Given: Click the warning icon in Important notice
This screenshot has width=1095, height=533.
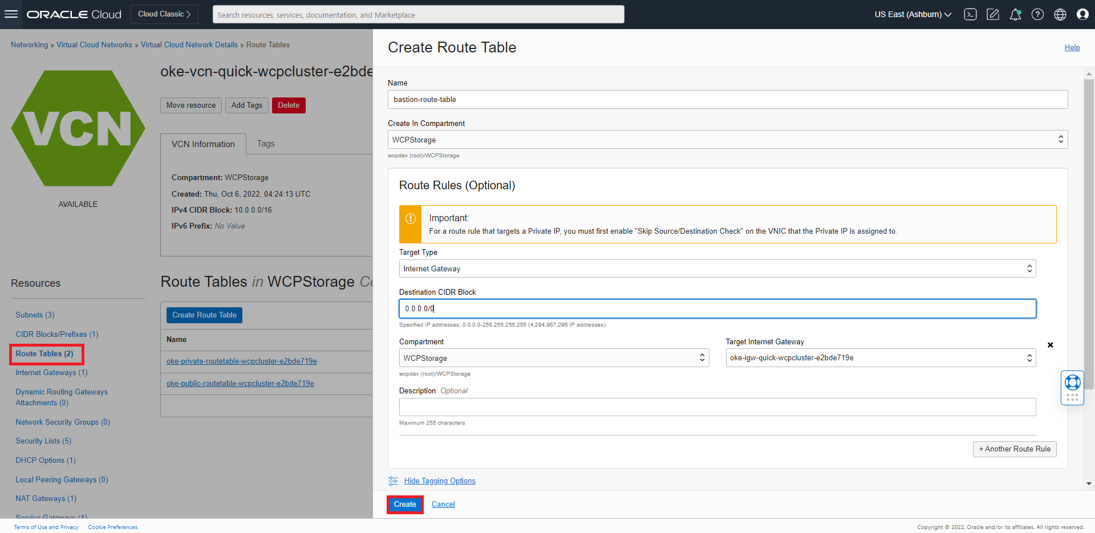Looking at the screenshot, I should 410,218.
